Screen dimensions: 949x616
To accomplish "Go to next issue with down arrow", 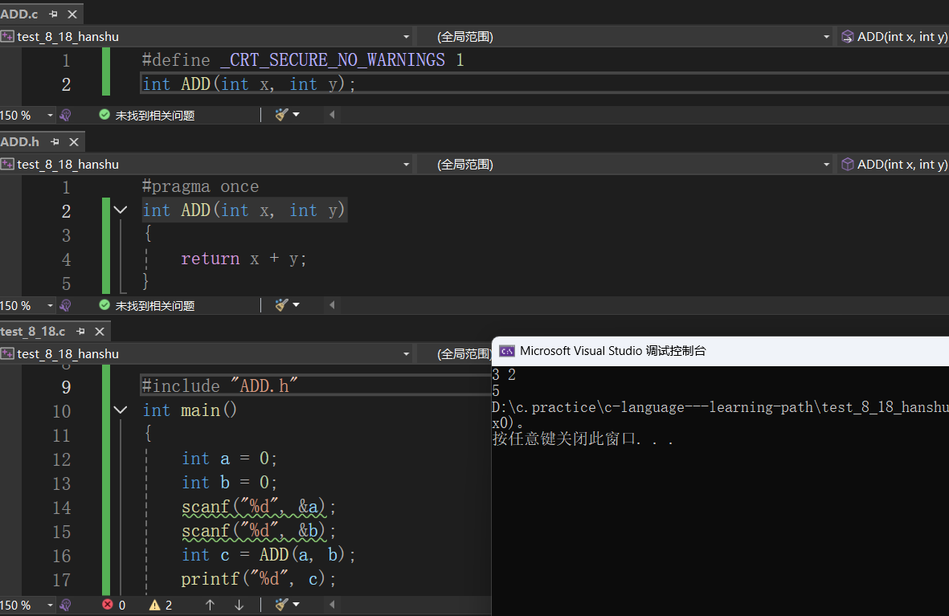I will pos(239,605).
